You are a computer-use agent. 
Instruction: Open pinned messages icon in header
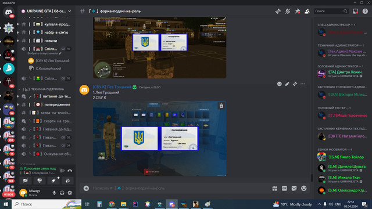coord(297,11)
